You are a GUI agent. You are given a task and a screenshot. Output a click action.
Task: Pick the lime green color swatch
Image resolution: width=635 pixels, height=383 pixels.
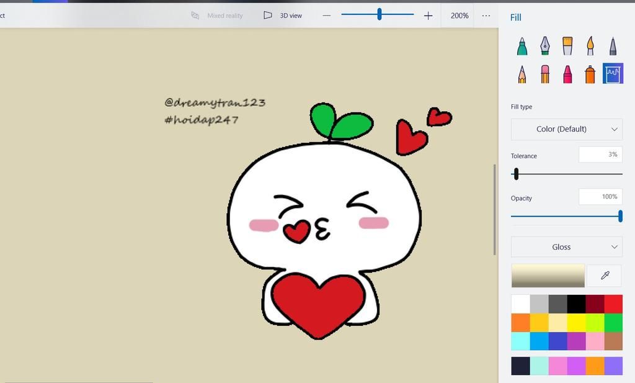pos(595,323)
